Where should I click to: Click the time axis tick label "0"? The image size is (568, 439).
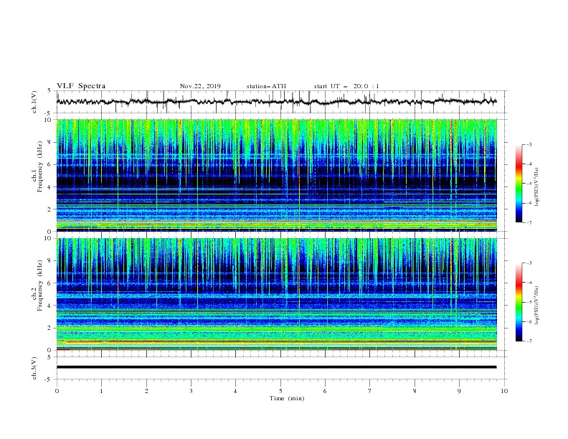(x=57, y=391)
